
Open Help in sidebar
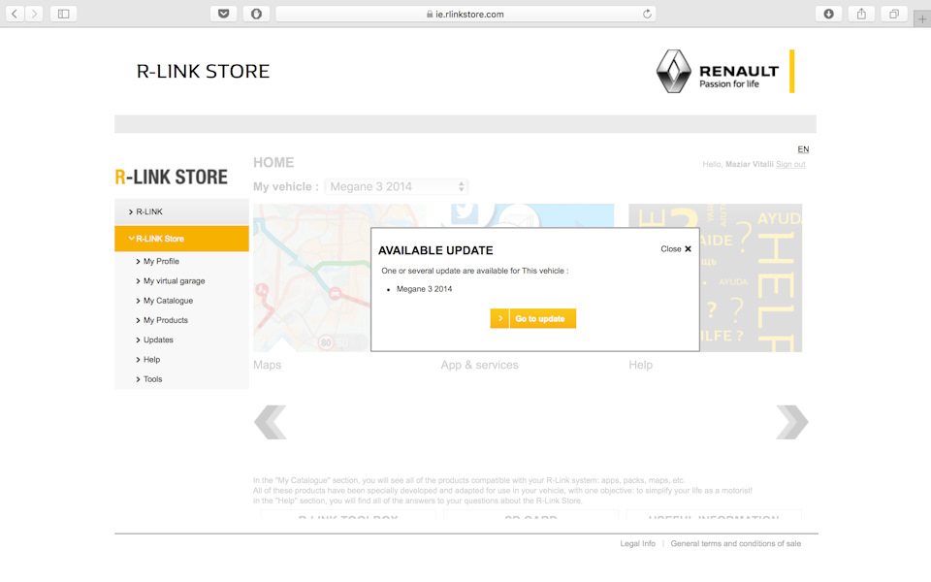[151, 359]
